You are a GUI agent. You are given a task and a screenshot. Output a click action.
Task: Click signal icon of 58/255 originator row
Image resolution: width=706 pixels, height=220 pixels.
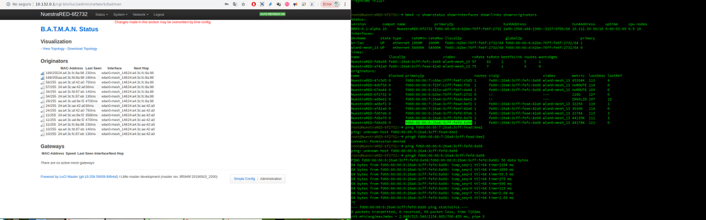[42, 82]
